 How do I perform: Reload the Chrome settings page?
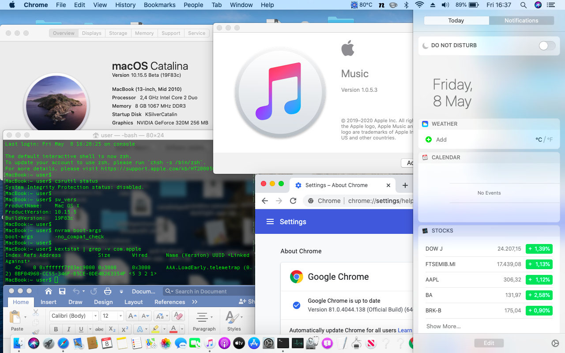pyautogui.click(x=293, y=201)
